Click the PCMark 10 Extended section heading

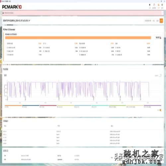(x=9, y=30)
